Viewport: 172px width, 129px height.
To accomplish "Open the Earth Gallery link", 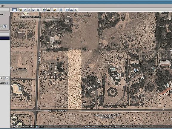I will (4, 83).
